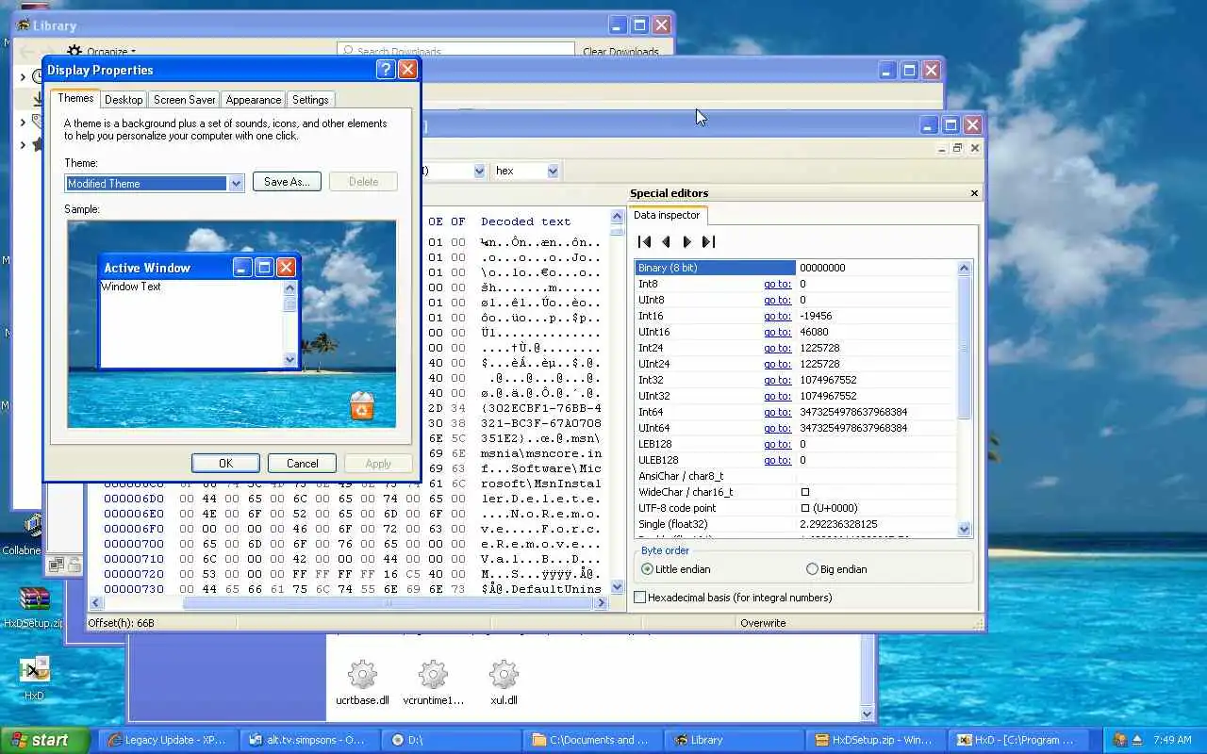
Task: Go to next byte in Data inspector
Action: [x=687, y=242]
